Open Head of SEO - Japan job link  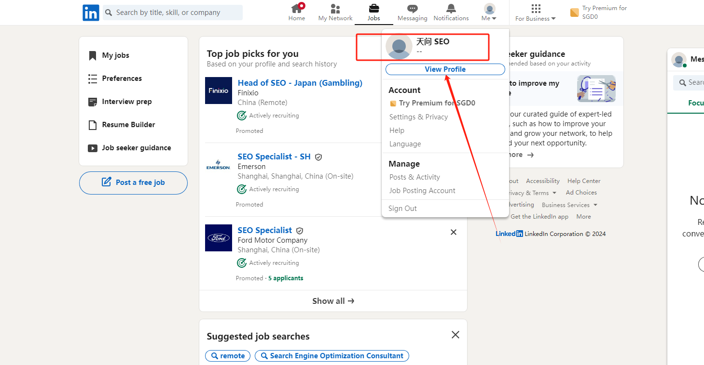click(x=300, y=83)
